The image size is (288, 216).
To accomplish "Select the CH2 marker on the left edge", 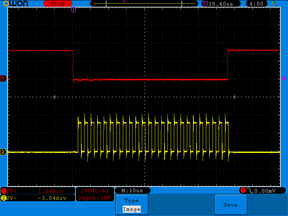I will [3, 152].
